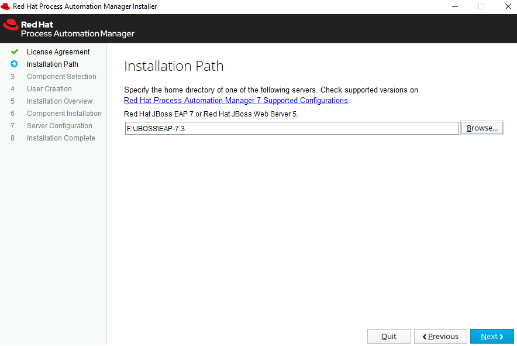
Task: Click the installation path text field
Action: (292, 128)
